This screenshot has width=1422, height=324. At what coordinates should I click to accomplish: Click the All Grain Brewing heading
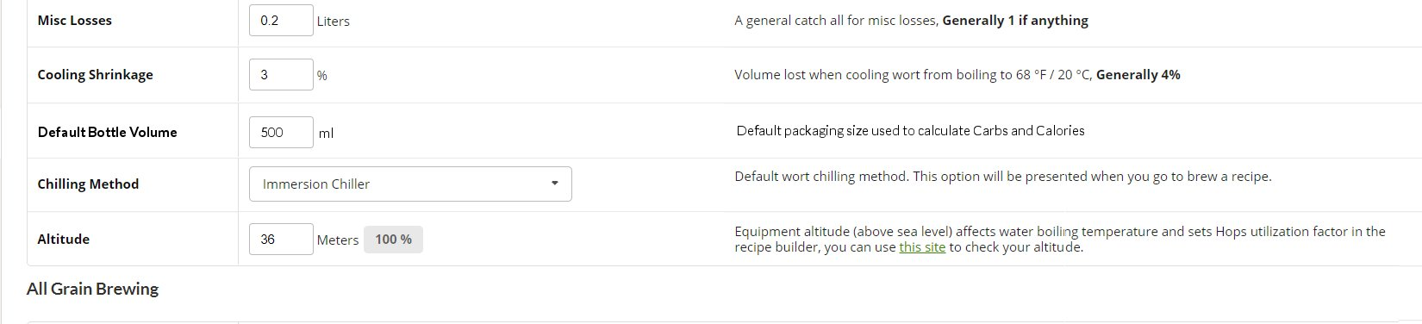pyautogui.click(x=92, y=289)
